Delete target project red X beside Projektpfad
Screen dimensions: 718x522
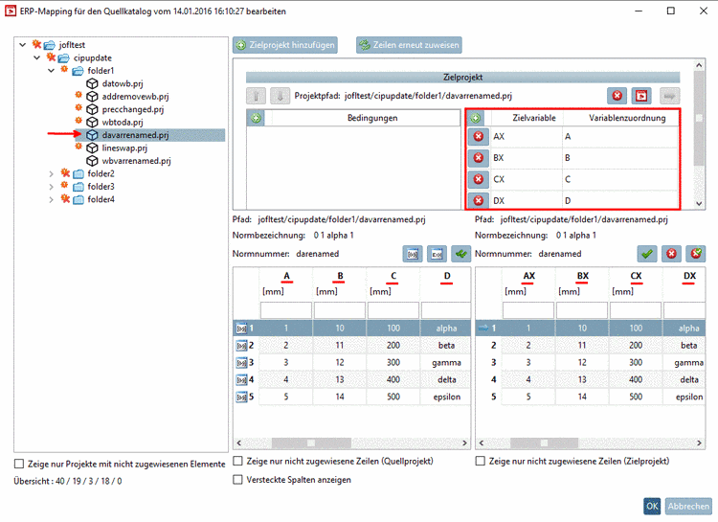point(617,96)
